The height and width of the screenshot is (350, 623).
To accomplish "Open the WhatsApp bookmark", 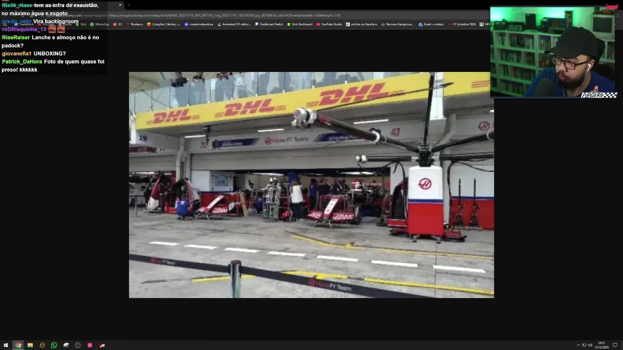I will coord(100,24).
